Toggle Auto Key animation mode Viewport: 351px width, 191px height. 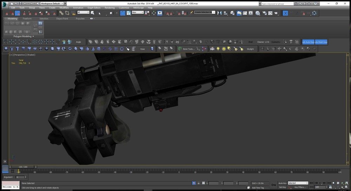point(282,183)
